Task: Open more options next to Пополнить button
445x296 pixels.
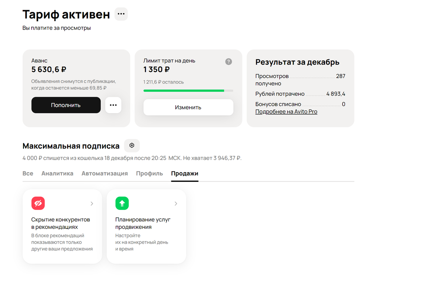Action: point(113,105)
